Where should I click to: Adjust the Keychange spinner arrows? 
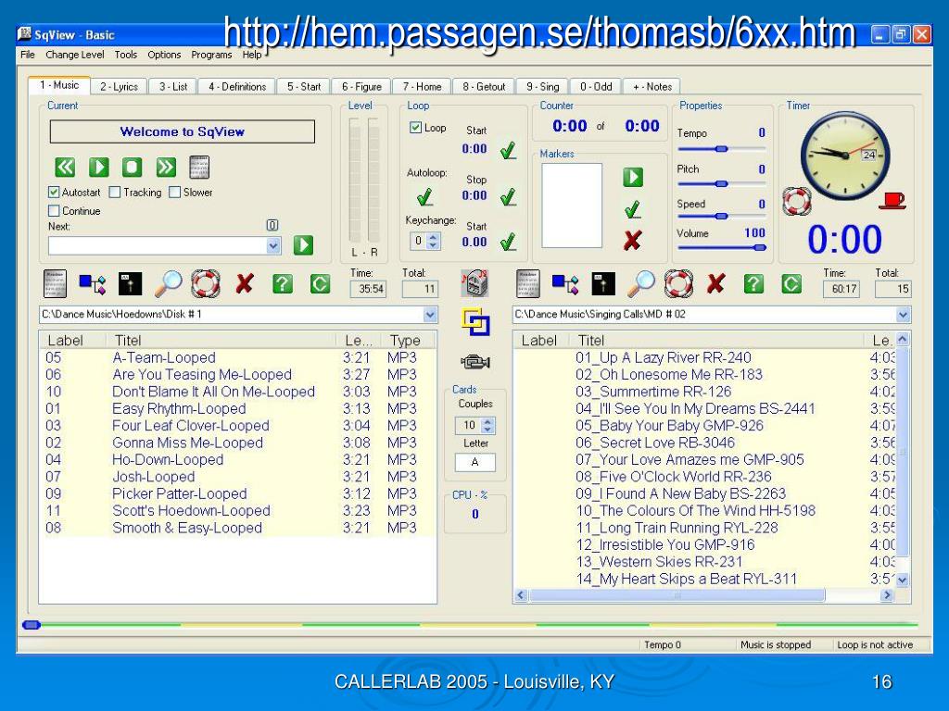click(433, 242)
